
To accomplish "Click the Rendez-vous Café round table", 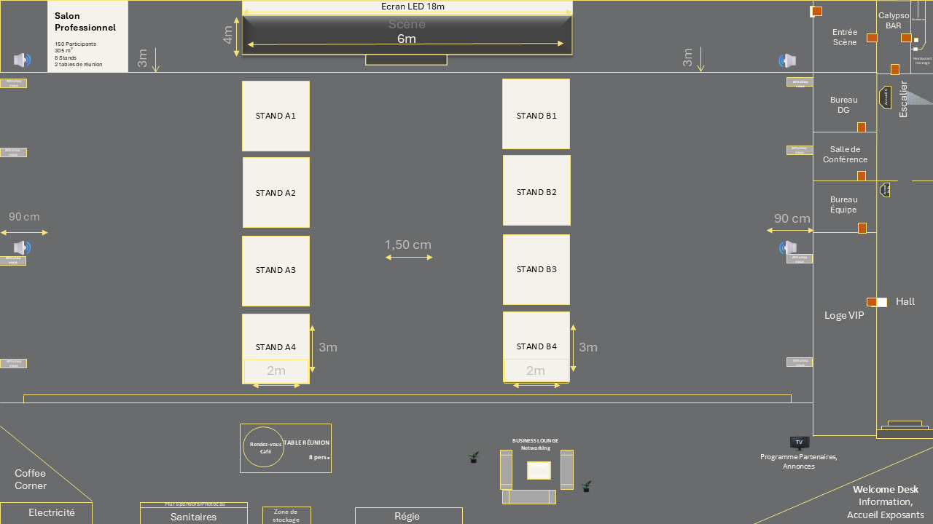I will pos(264,448).
